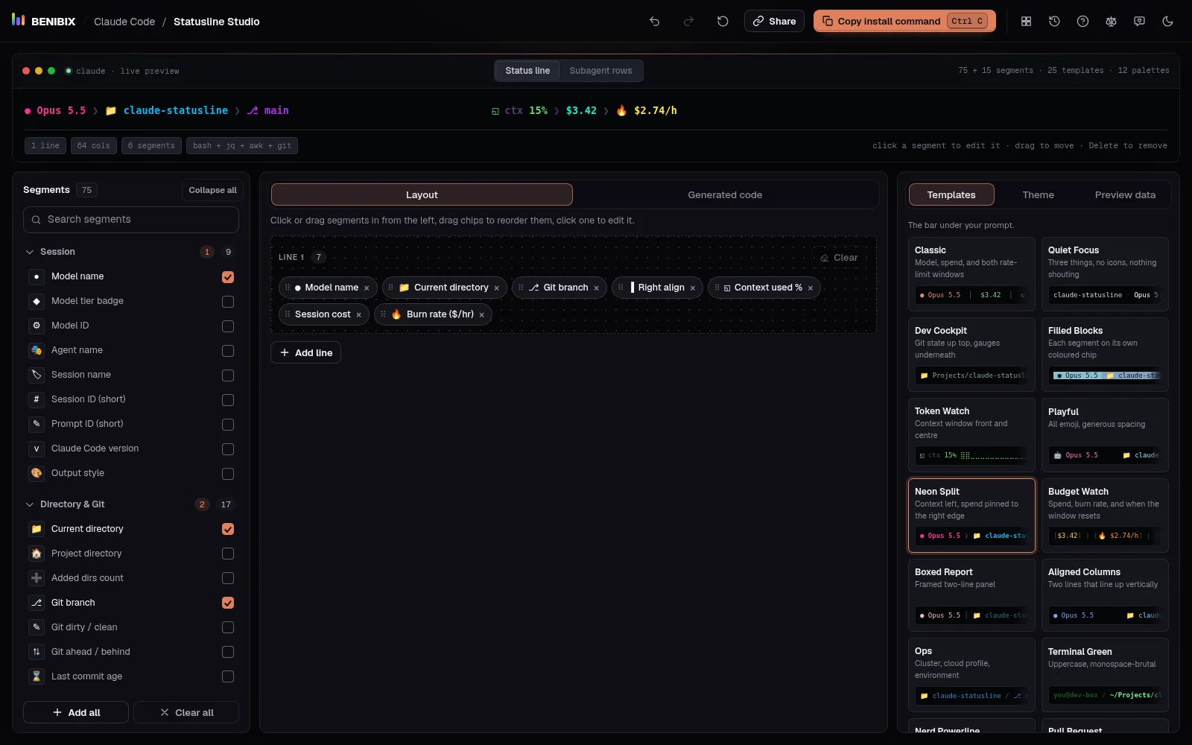Screen dimensions: 1192x745
Task: Click Copy install command button
Action: tap(904, 21)
